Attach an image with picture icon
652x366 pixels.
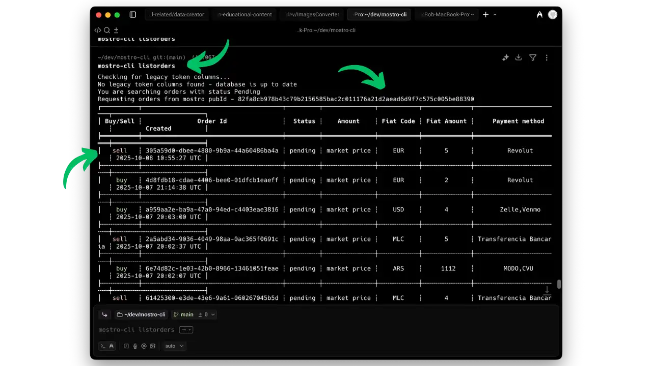[152, 346]
